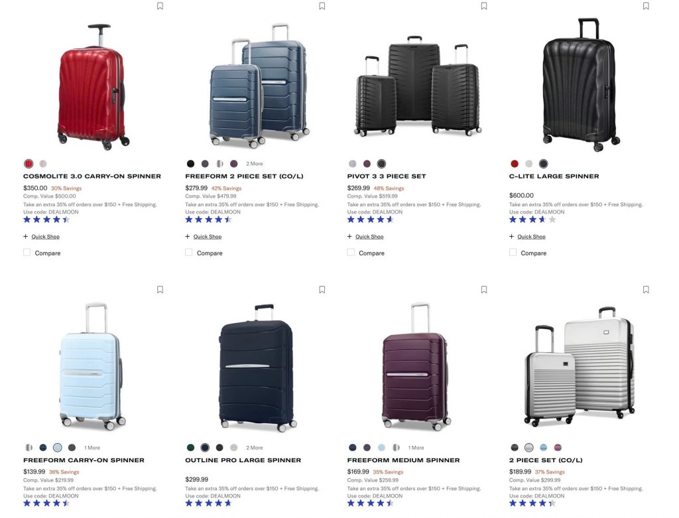Expand Quick Shop for Pivot 3 3 Piece Set
The image size is (679, 518).
[369, 237]
